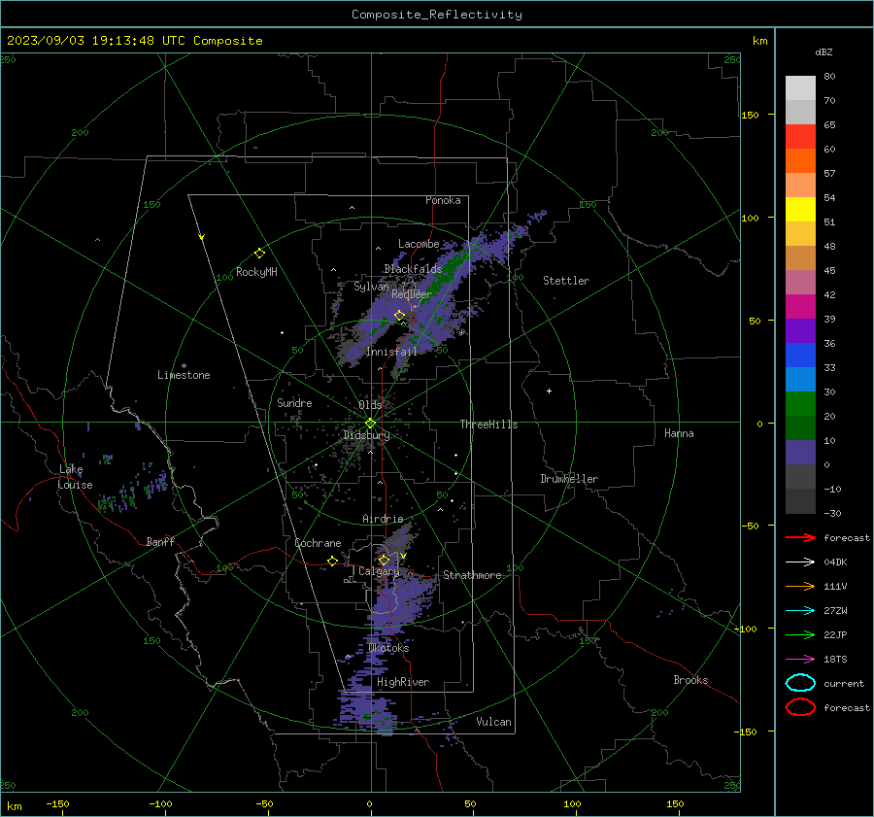Click the red forecast ellipse icon
The image size is (874, 817).
(800, 707)
